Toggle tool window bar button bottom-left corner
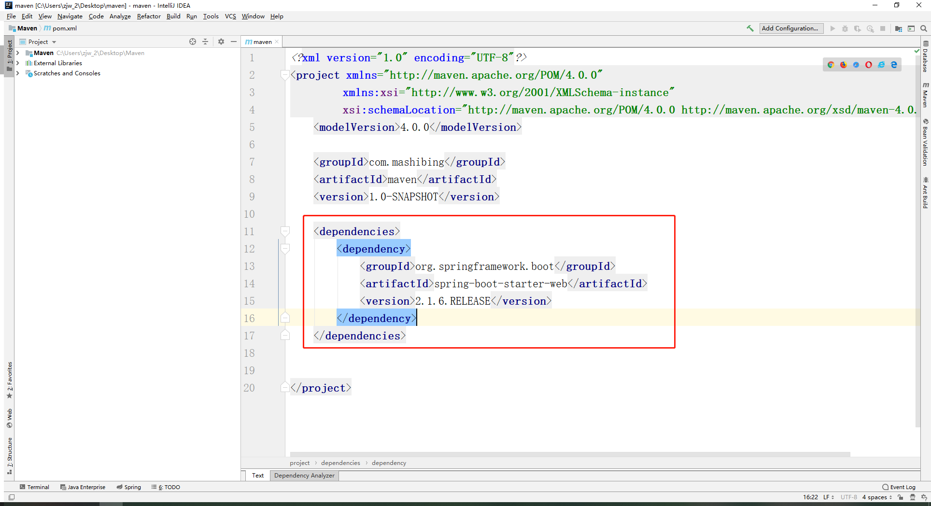This screenshot has width=931, height=506. pos(12,497)
